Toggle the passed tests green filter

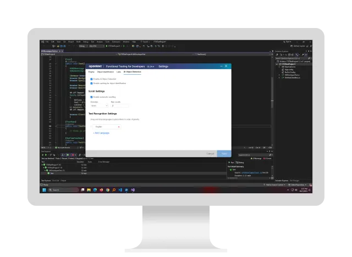(x=68, y=155)
